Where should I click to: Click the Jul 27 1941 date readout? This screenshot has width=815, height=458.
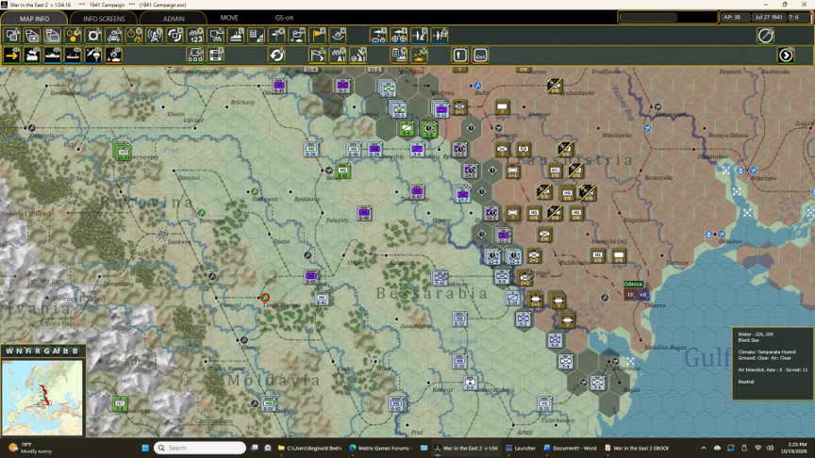pos(769,17)
